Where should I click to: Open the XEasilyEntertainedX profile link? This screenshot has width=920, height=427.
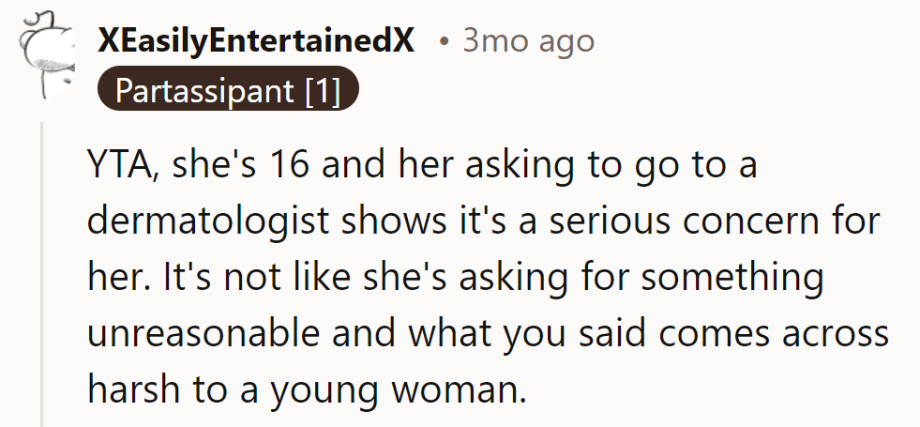255,42
